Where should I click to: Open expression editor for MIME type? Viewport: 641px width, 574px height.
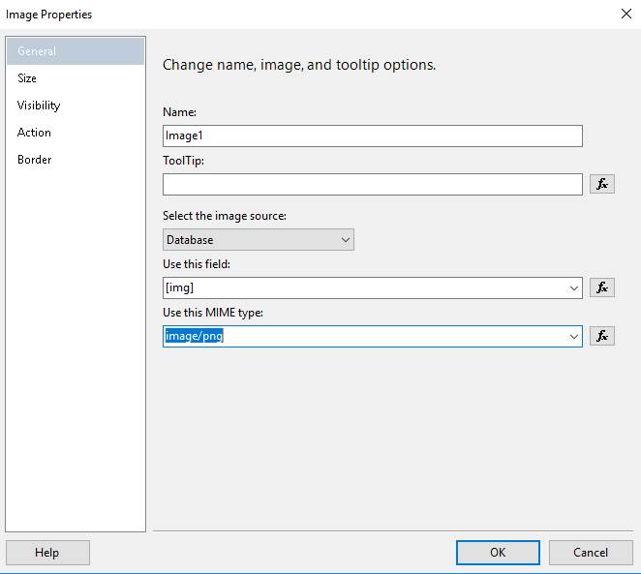click(x=601, y=336)
